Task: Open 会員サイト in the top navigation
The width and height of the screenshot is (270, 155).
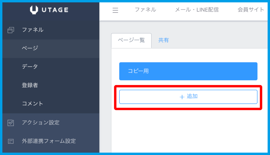Action: 250,10
